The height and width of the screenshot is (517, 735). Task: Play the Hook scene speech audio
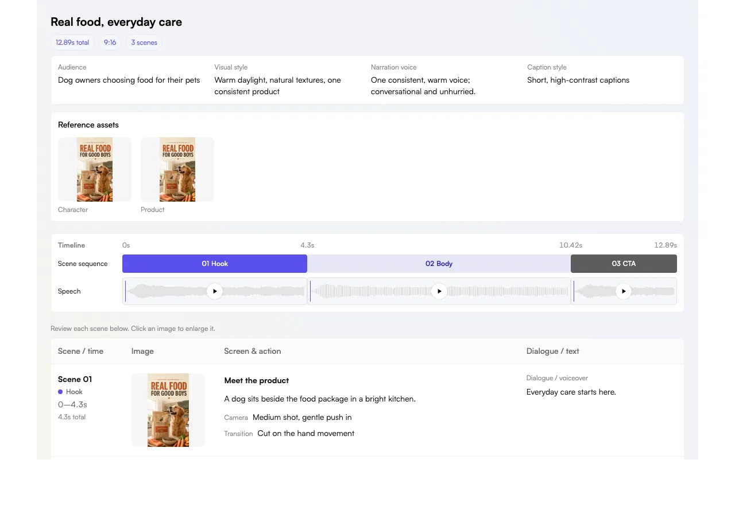click(215, 291)
